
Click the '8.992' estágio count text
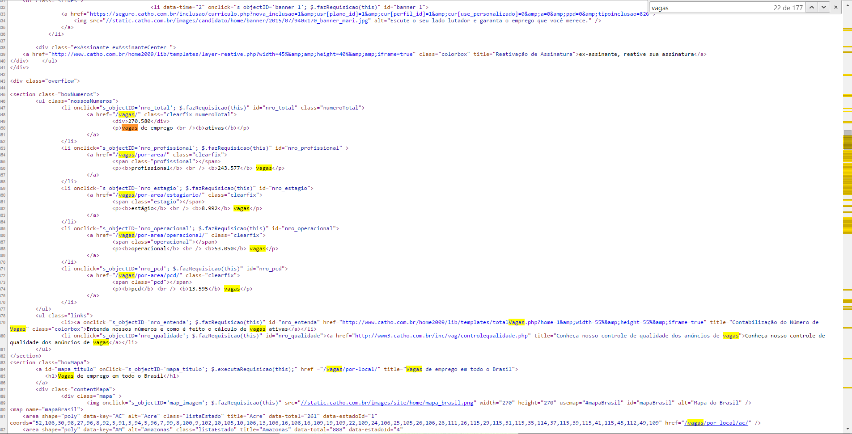(x=210, y=208)
